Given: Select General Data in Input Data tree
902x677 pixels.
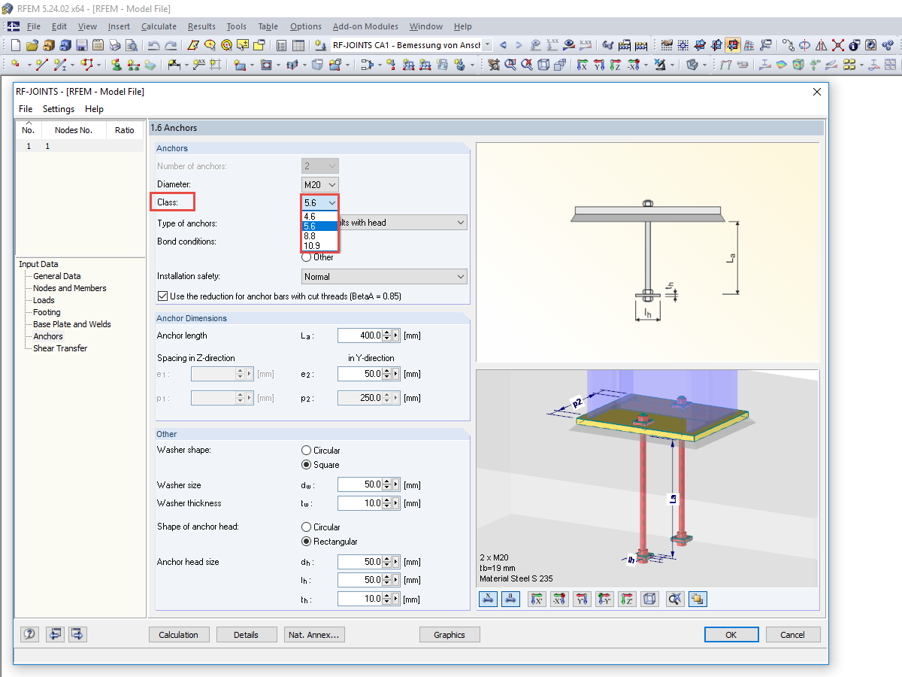Looking at the screenshot, I should [57, 276].
